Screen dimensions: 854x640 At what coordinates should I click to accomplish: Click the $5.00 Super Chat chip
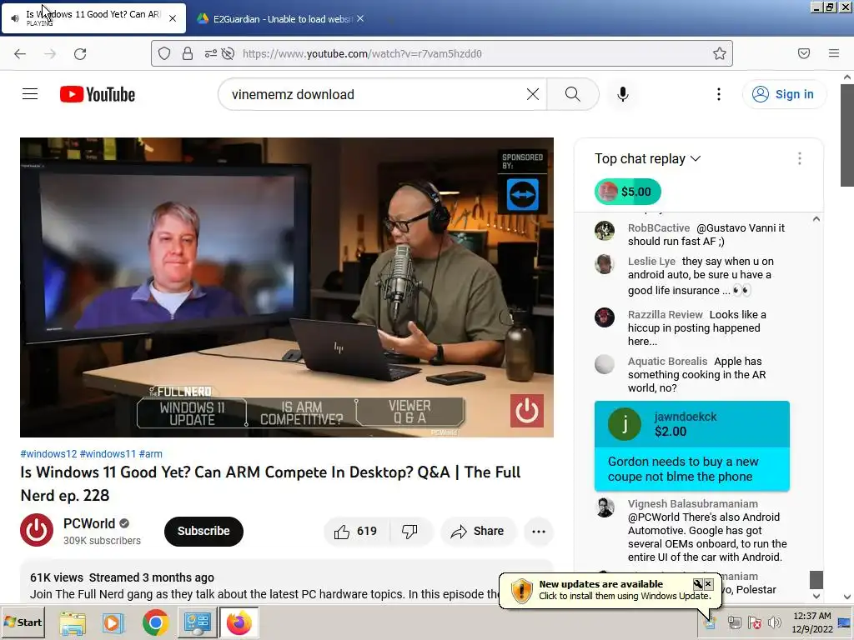point(627,192)
